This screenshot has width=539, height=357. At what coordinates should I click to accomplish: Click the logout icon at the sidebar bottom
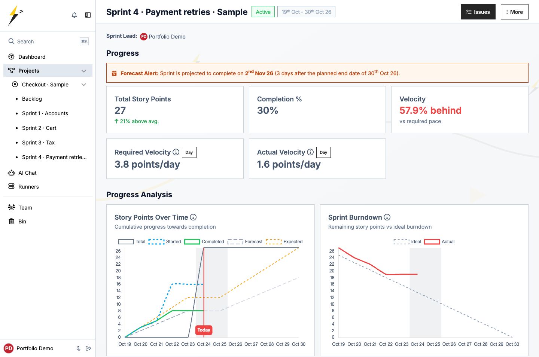[x=89, y=348]
